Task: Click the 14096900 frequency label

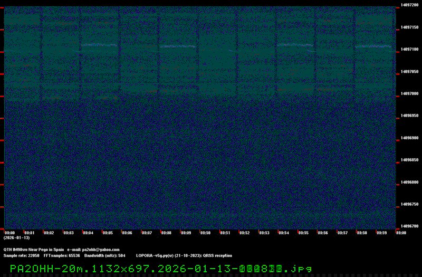Action: pyautogui.click(x=409, y=138)
